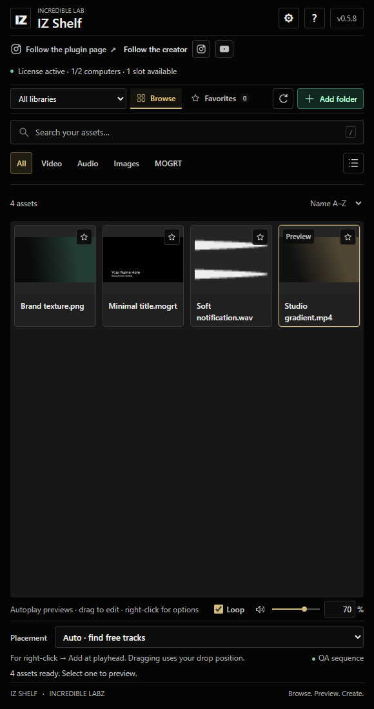Refresh the asset library
Image resolution: width=374 pixels, height=709 pixels.
(x=283, y=99)
